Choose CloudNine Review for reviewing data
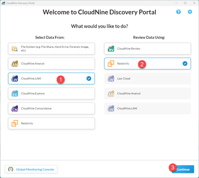The width and height of the screenshot is (199, 178). [x=147, y=49]
